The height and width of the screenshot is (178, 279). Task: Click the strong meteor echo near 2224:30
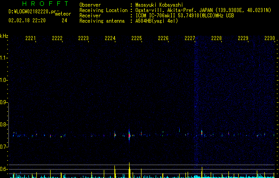(130, 135)
